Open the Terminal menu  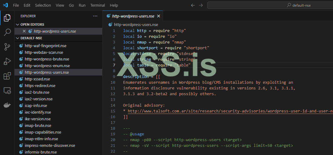pos(98,5)
